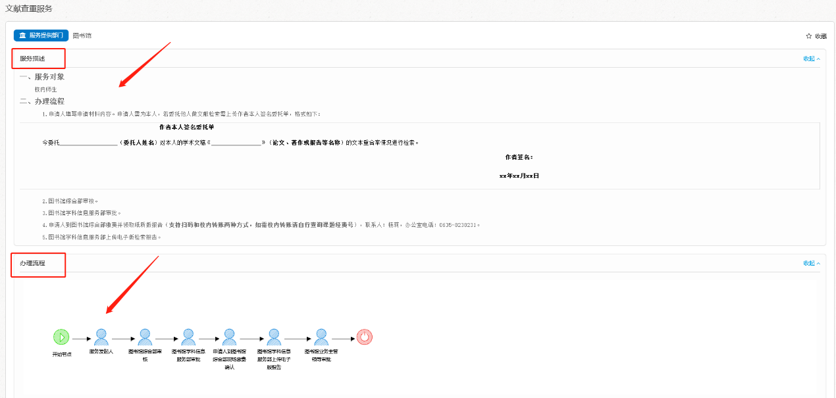Click the green 开始节点 start node icon
This screenshot has height=398, width=836.
(61, 337)
